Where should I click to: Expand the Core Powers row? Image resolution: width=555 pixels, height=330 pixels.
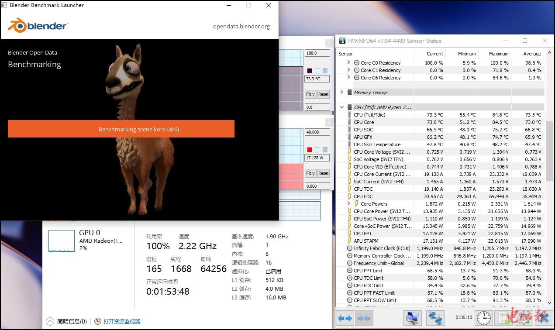pos(348,204)
